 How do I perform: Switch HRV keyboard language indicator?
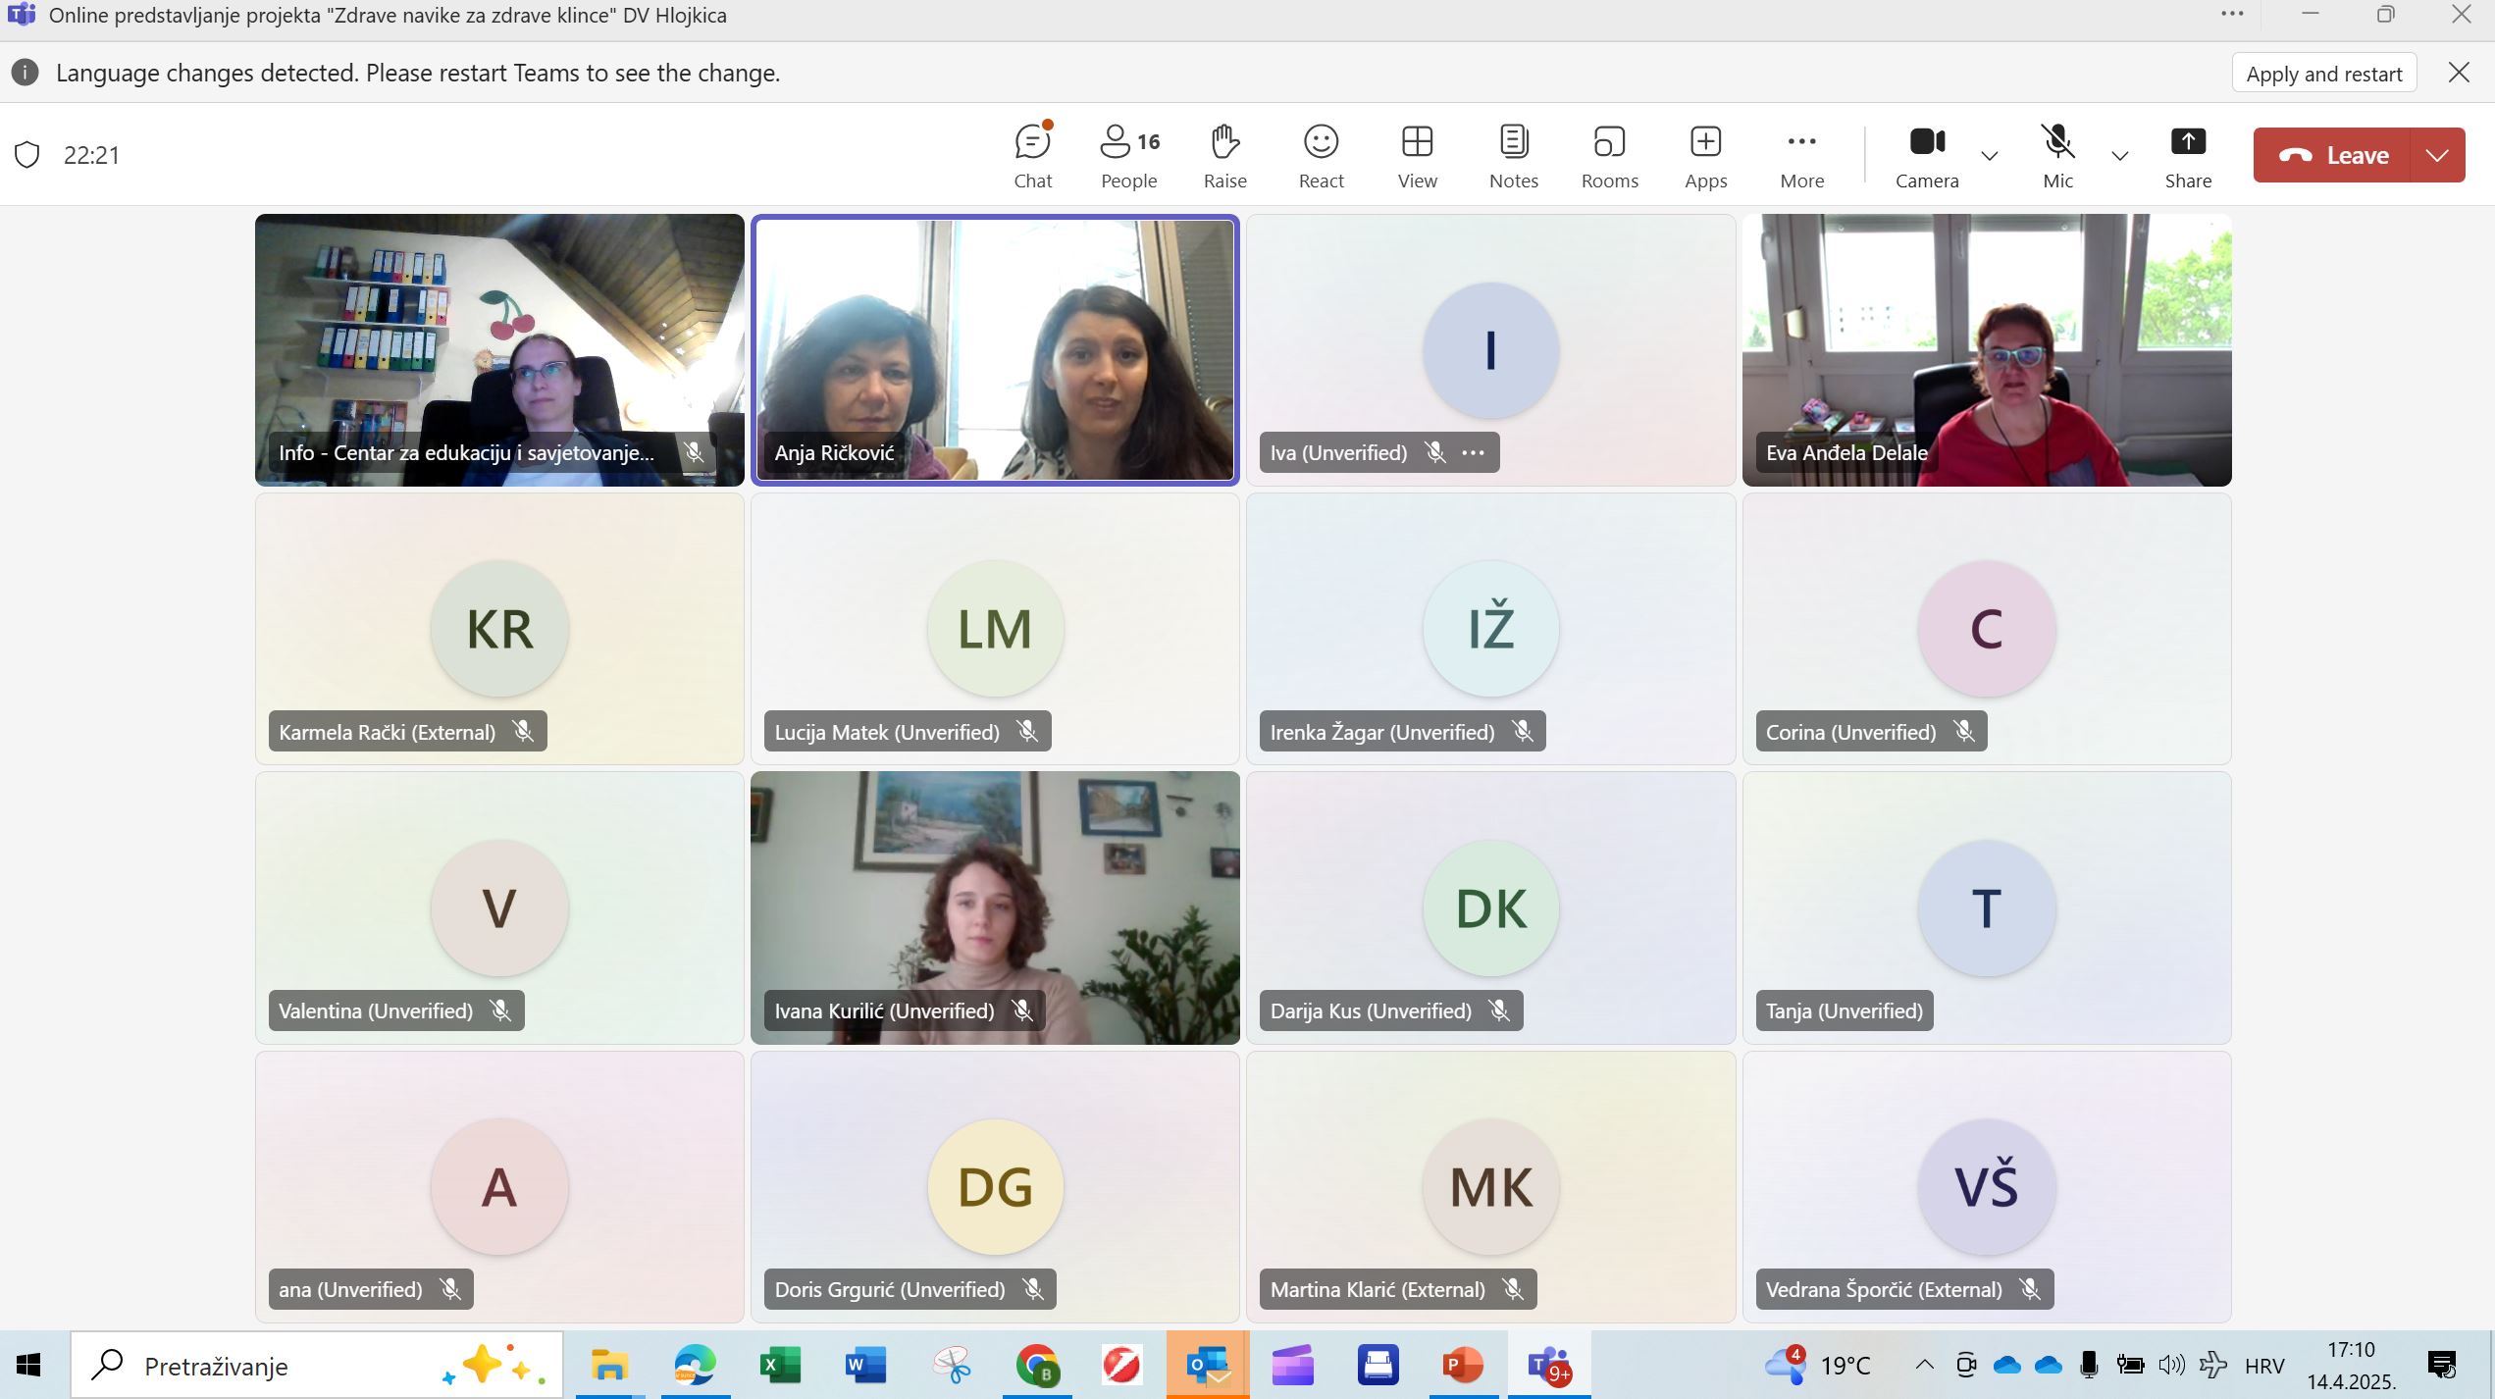point(2264,1366)
